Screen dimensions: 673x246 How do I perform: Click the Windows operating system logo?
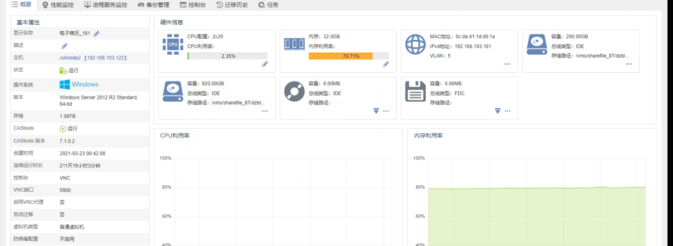(x=79, y=85)
